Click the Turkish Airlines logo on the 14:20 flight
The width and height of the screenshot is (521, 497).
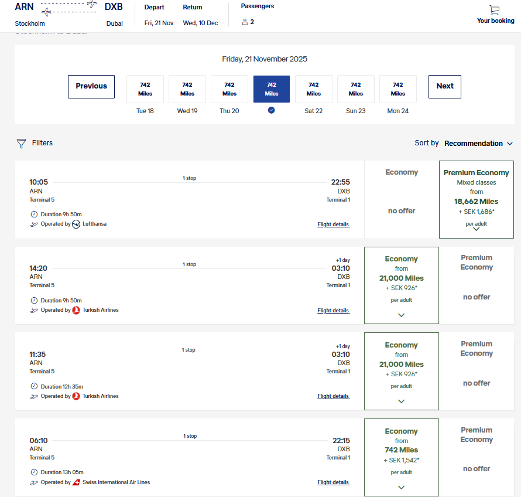click(x=76, y=310)
